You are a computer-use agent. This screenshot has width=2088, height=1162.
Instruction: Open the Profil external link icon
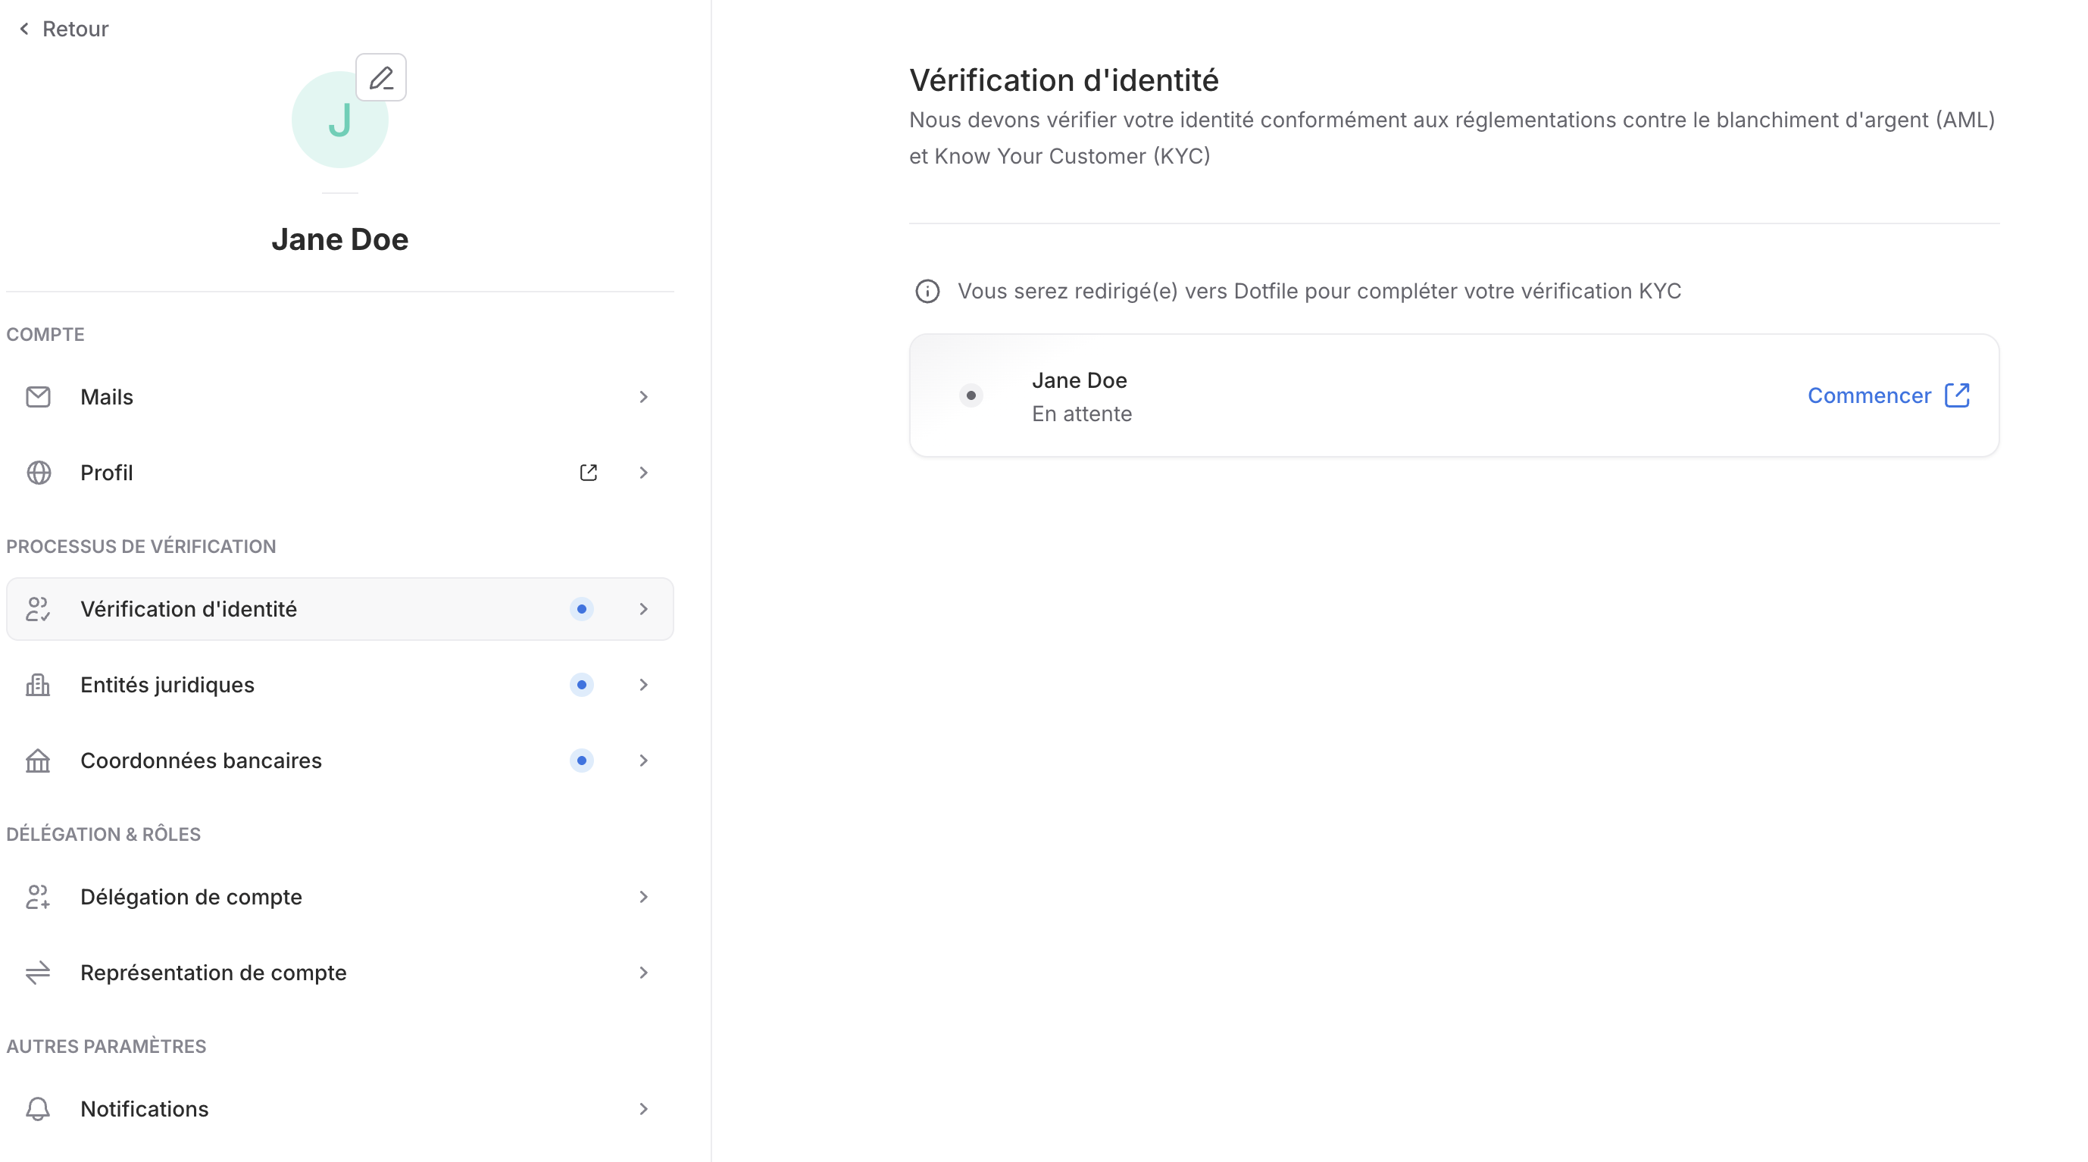pos(589,473)
